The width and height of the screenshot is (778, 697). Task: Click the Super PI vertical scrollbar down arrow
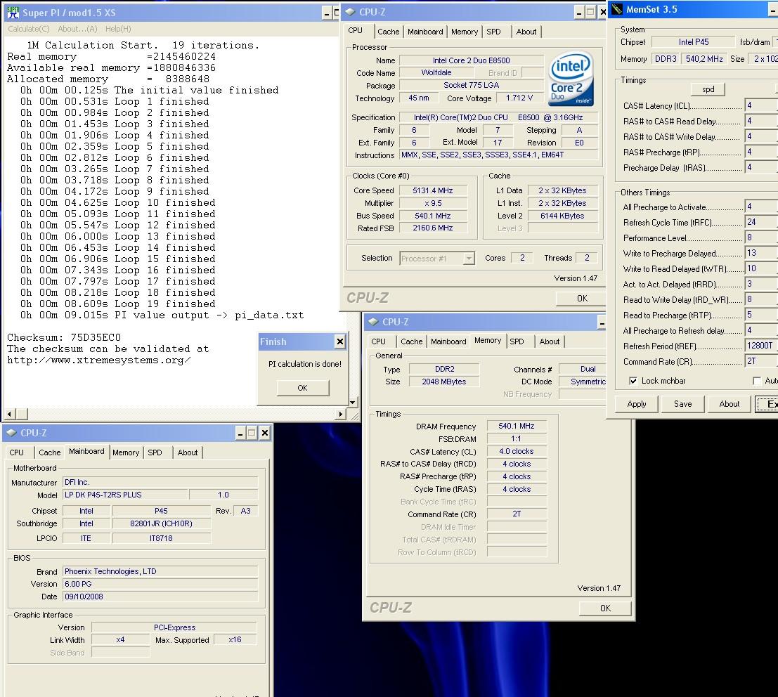pos(352,403)
